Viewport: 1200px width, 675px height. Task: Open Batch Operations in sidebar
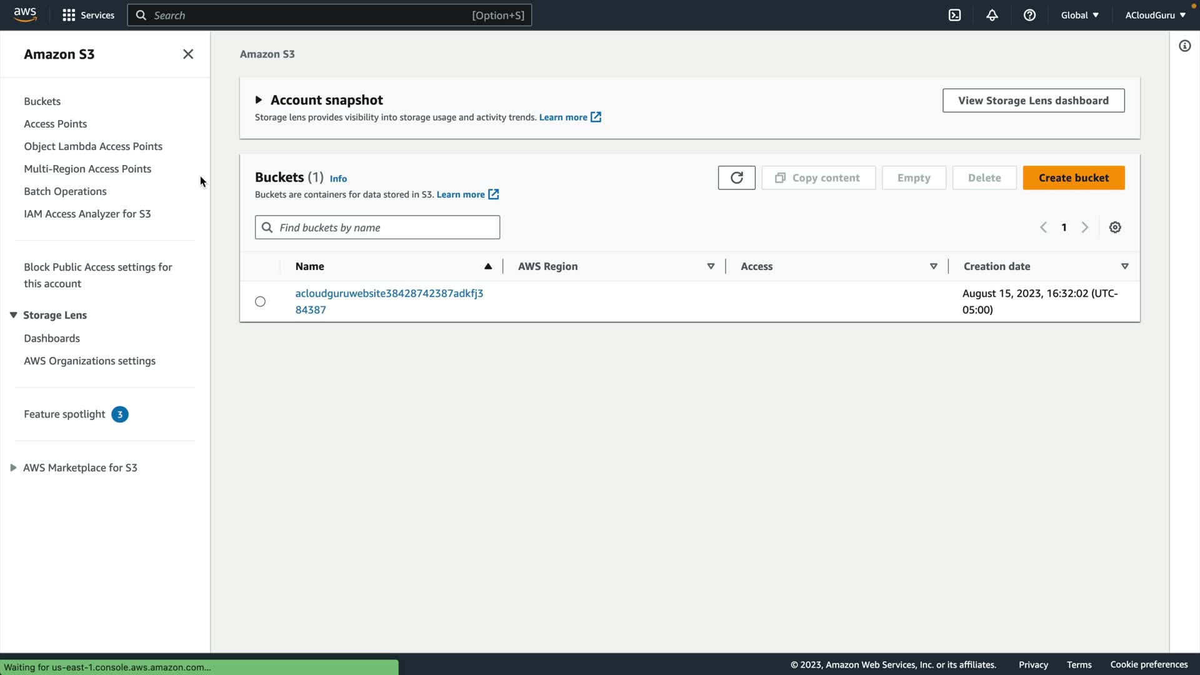coord(65,191)
